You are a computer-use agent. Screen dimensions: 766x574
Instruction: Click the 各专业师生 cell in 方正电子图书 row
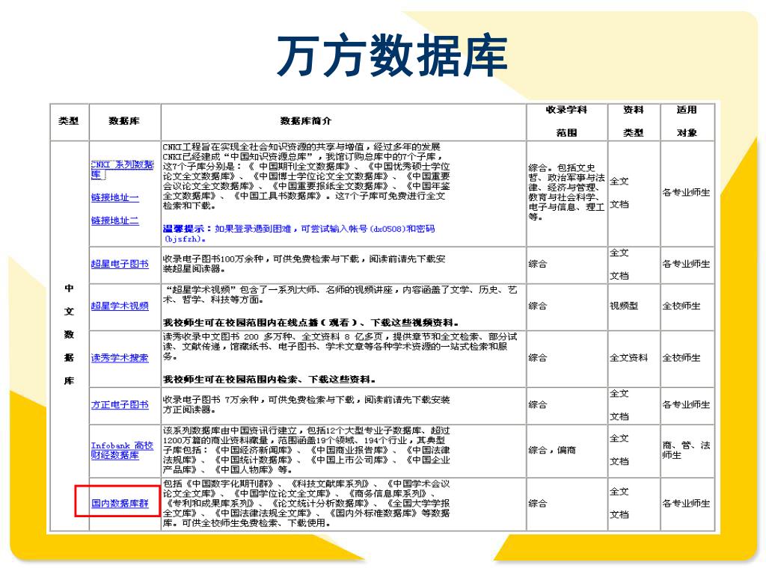click(x=687, y=404)
